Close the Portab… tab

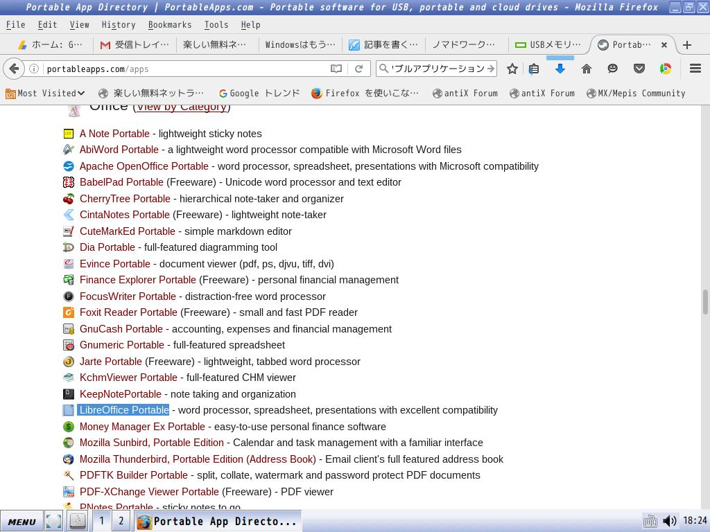pos(664,45)
